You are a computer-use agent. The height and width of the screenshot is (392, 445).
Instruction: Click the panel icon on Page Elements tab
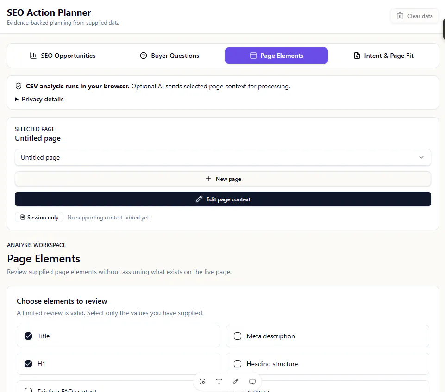point(253,56)
